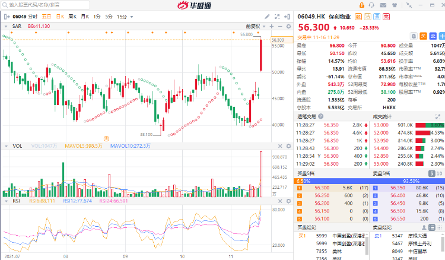Image resolution: width=445 pixels, height=260 pixels.
Task: Open more timeframes dropdown after 15分
Action: (x=132, y=17)
